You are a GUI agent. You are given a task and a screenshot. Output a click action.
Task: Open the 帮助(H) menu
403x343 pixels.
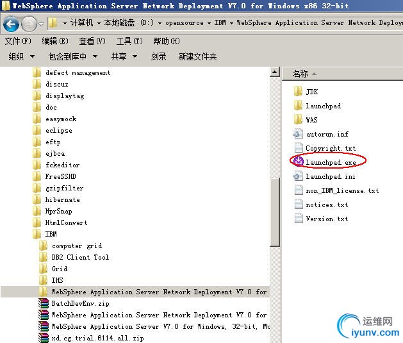tap(167, 41)
